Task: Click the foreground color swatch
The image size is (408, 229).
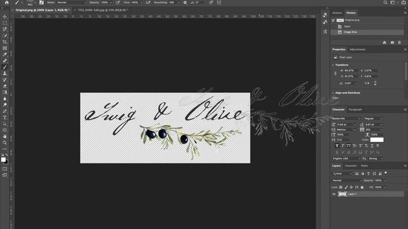Action: point(3,160)
